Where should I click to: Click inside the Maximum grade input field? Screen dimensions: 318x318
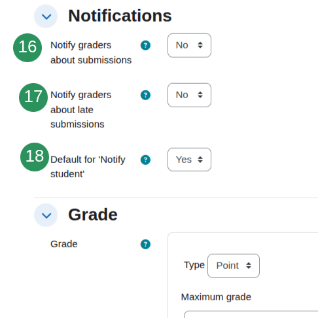pos(251,315)
